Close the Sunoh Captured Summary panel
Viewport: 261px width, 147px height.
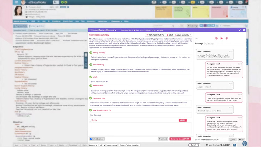(x=244, y=30)
